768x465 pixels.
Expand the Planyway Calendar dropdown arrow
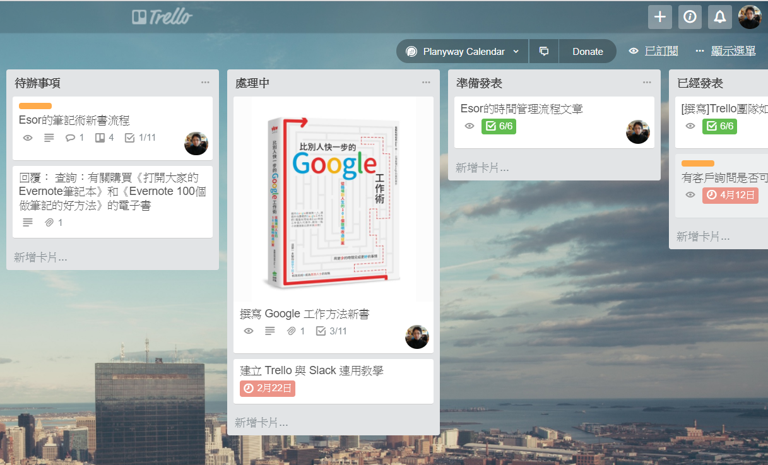516,52
